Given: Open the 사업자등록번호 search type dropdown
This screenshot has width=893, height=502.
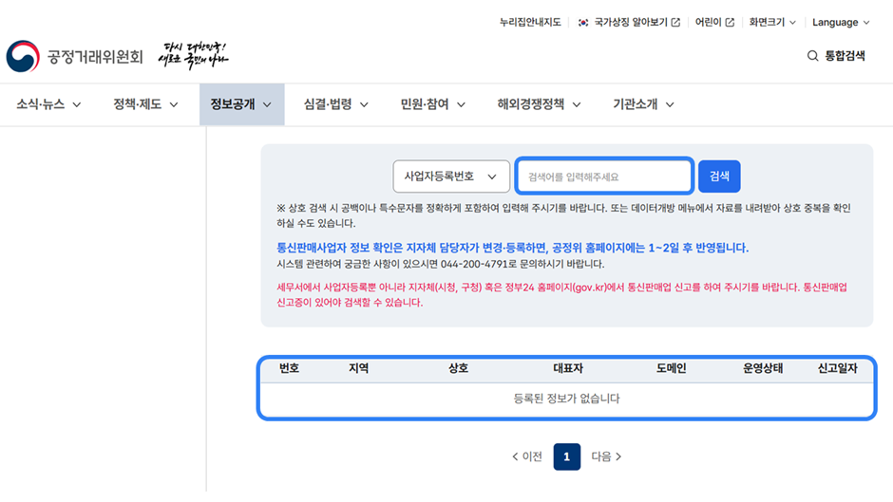Looking at the screenshot, I should tap(451, 177).
